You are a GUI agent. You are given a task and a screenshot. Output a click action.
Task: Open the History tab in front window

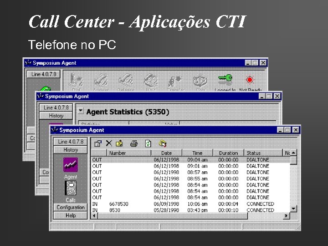click(x=71, y=150)
